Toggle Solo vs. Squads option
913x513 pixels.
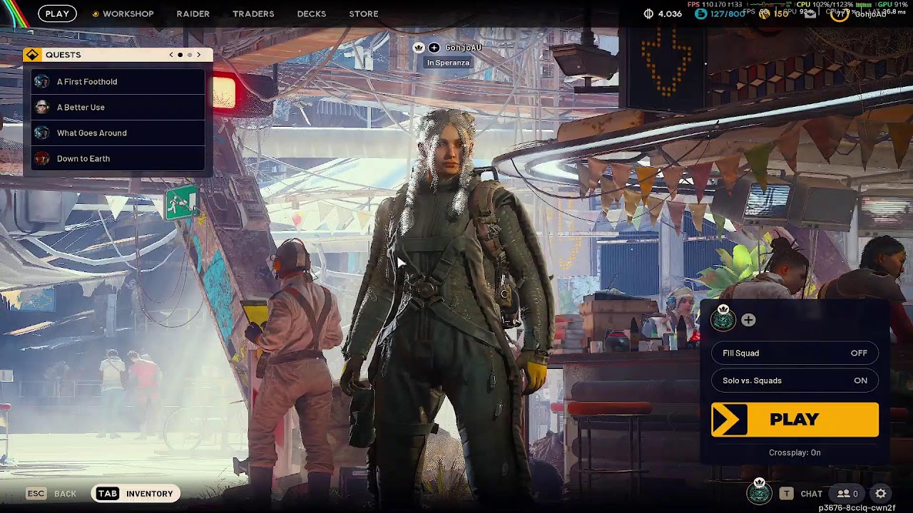tap(795, 380)
